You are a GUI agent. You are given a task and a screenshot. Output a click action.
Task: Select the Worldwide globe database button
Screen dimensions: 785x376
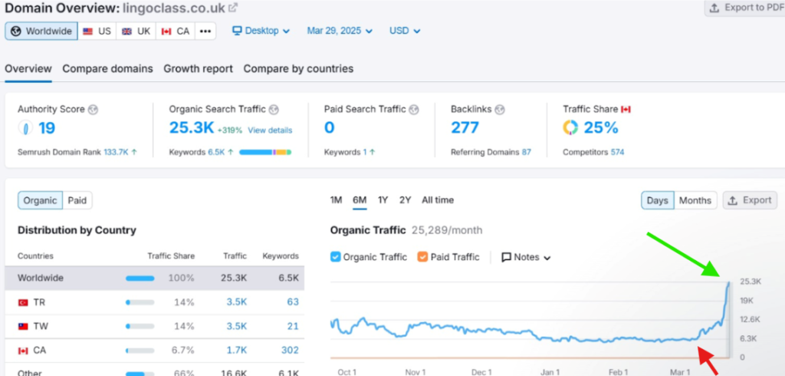[41, 31]
